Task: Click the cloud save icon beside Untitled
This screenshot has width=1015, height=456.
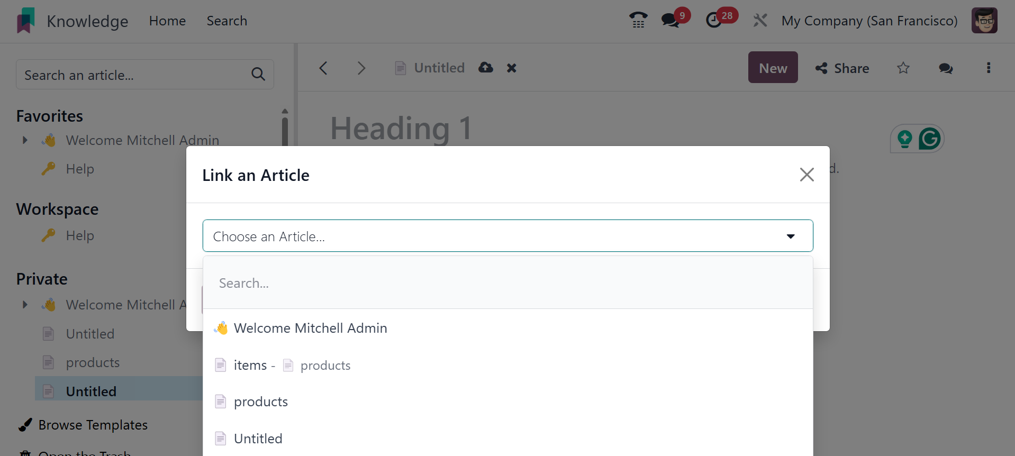Action: pos(485,68)
